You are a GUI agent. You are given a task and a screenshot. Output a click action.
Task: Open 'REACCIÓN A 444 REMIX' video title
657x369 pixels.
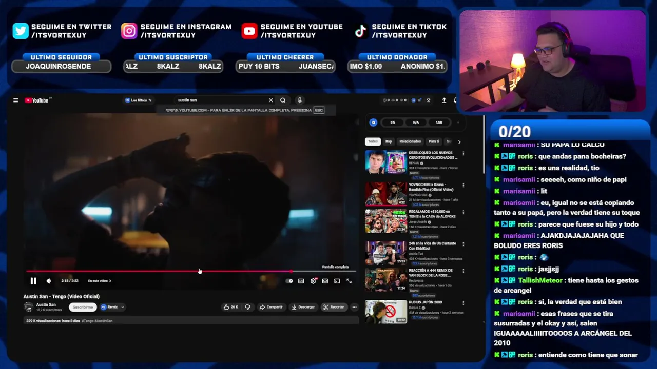[430, 273]
